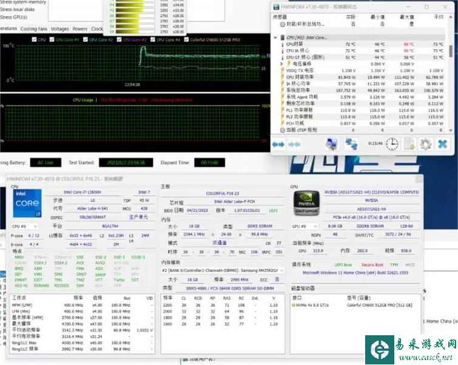
Task: Click the lightning icon next to IA 核心功率
Action: [283, 84]
